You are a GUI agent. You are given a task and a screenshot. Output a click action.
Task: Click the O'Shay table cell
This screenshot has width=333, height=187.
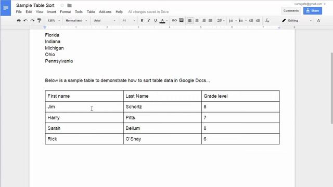[x=162, y=139]
